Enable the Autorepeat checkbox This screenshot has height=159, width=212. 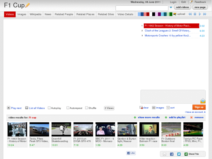tap(68, 108)
